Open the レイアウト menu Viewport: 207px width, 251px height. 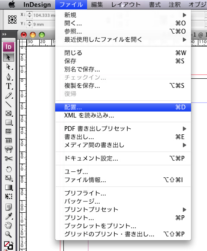tap(126, 5)
